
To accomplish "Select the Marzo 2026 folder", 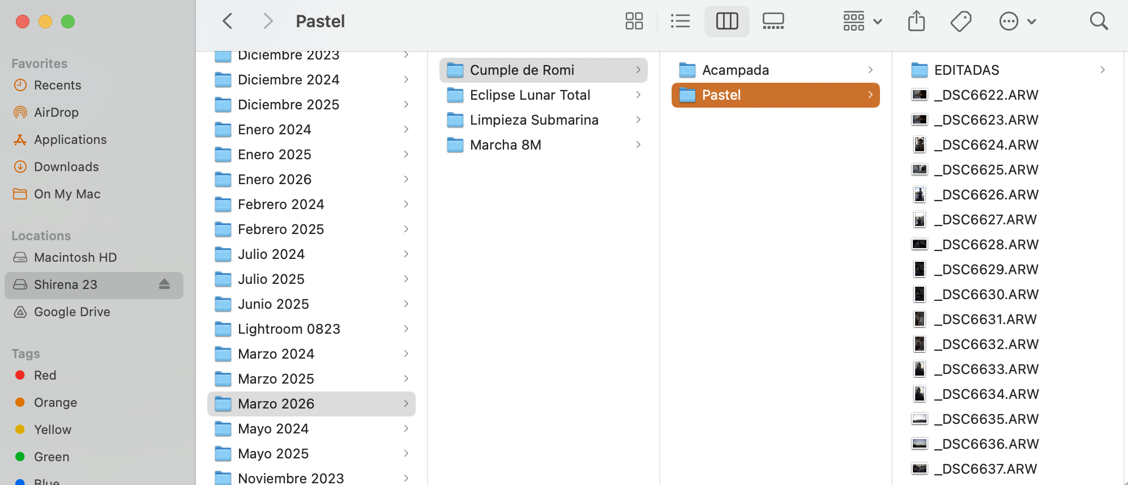I will click(311, 404).
